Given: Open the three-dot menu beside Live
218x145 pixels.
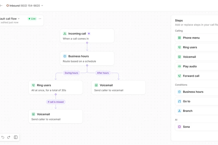Looking at the screenshot, I should click(40, 19).
